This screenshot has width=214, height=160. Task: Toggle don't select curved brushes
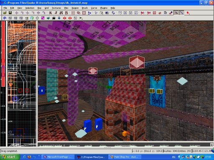tap(143, 13)
